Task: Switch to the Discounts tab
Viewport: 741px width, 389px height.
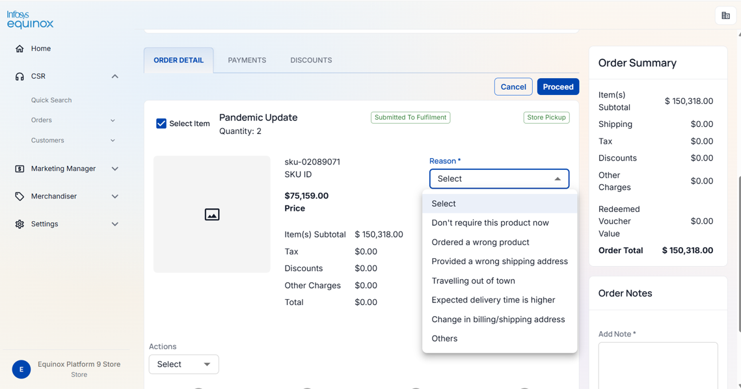Action: [x=311, y=60]
